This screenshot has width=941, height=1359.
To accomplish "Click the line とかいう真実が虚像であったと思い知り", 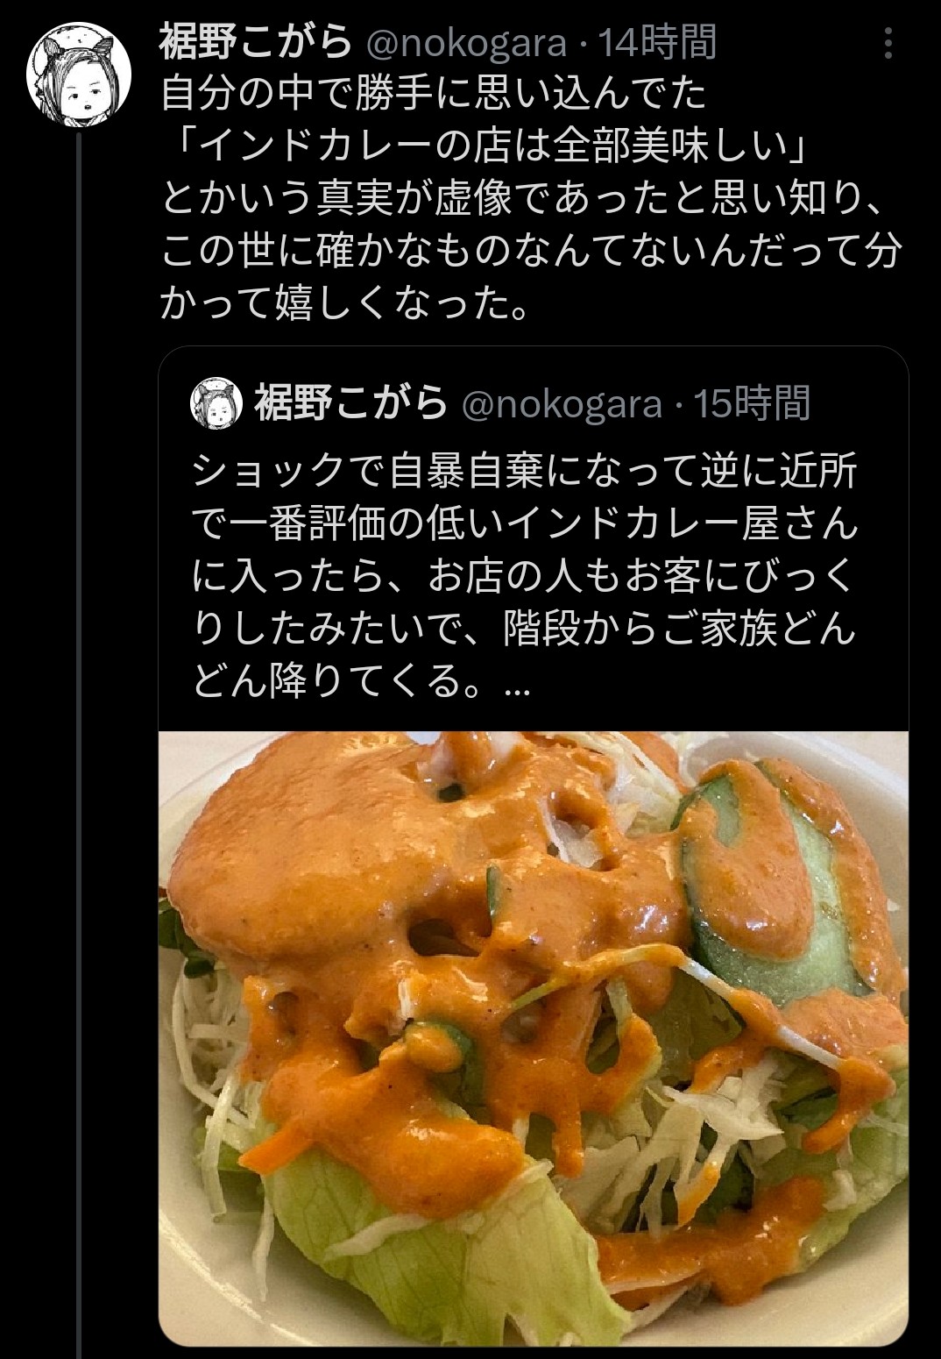I will [x=521, y=199].
